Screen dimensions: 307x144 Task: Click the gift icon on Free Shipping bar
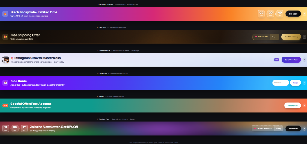(x=5, y=37)
